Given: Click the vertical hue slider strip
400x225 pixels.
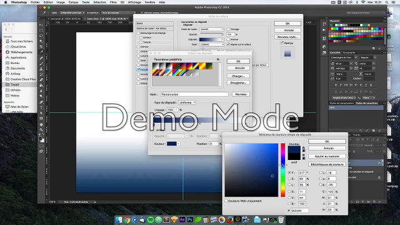Looking at the screenshot, I should (283, 170).
